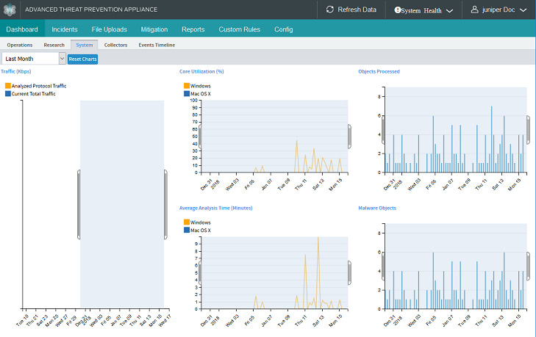The image size is (536, 337).
Task: Open the Incidents menu tab
Action: coord(65,29)
